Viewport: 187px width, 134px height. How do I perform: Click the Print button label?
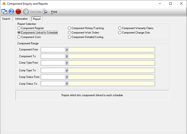pyautogui.click(x=54, y=12)
